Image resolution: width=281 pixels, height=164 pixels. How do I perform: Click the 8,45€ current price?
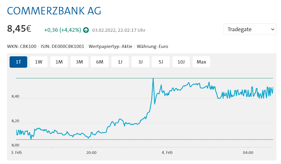[x=19, y=29]
